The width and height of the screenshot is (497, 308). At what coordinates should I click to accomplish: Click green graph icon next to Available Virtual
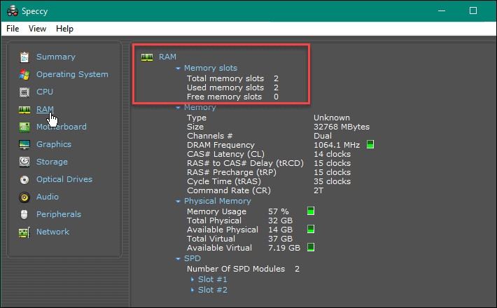pos(311,247)
